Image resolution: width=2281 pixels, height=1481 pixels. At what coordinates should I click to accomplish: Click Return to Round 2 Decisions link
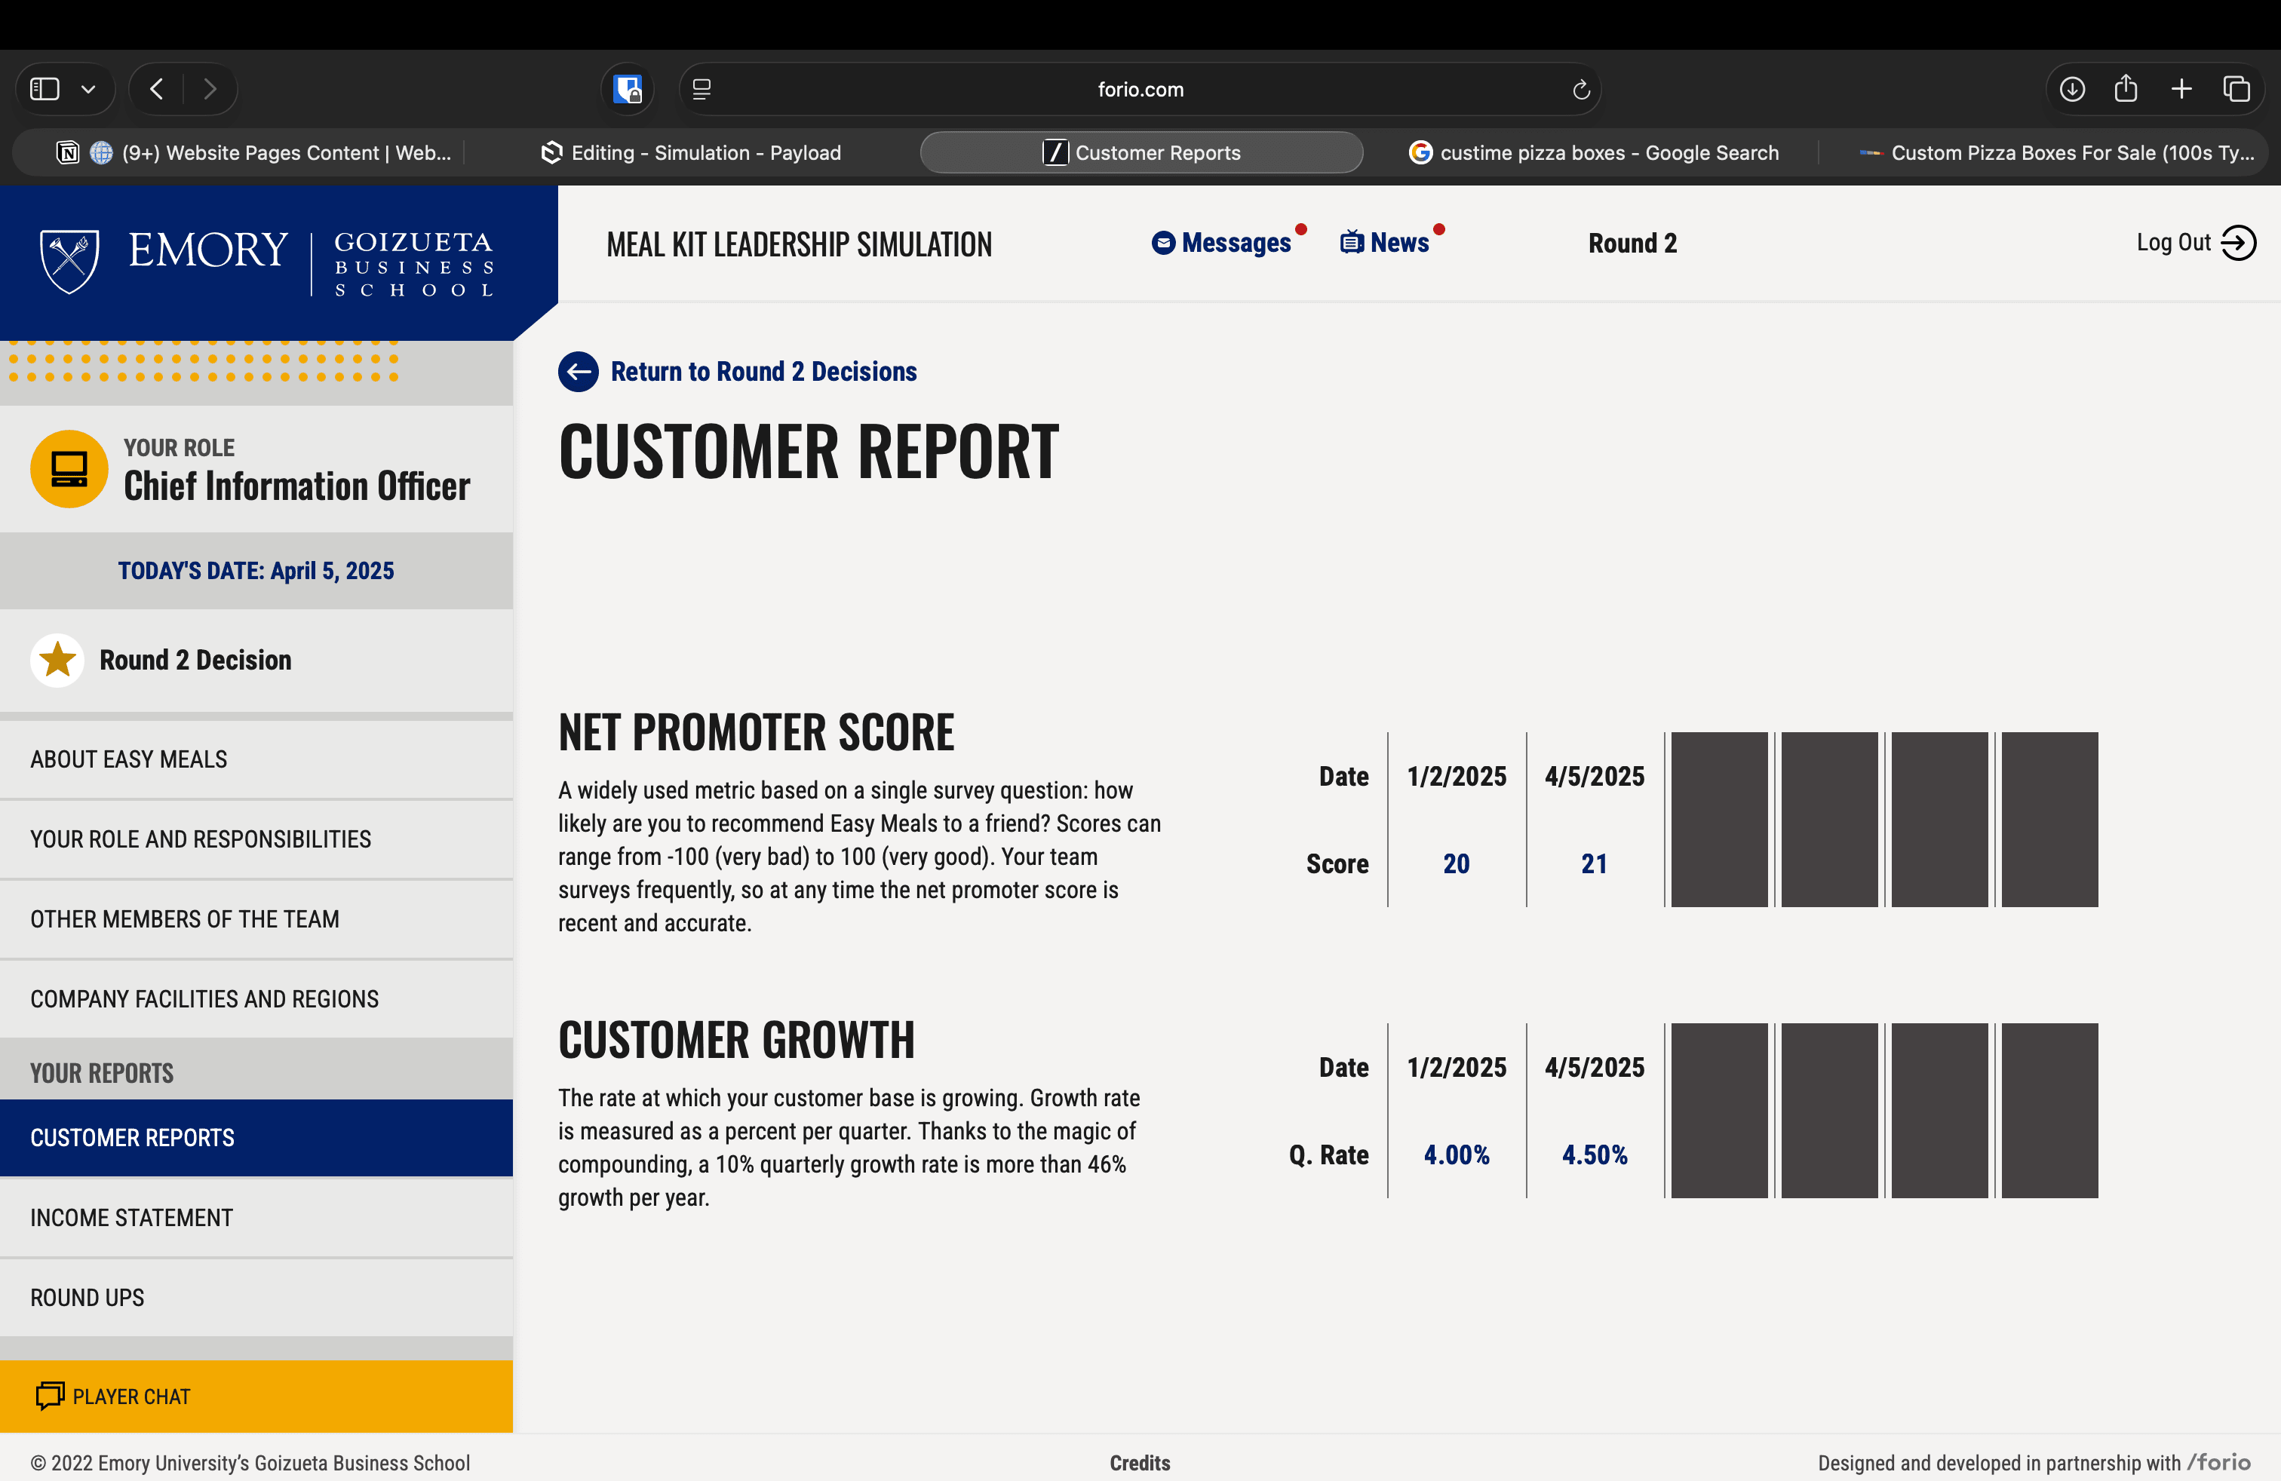[763, 372]
